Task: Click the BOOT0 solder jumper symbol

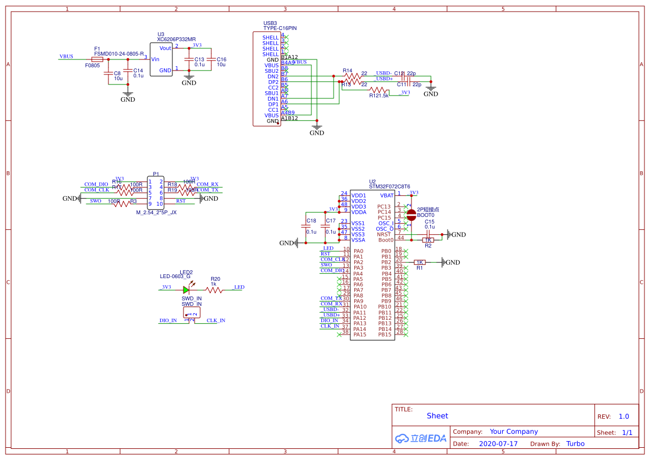Action: (x=411, y=215)
